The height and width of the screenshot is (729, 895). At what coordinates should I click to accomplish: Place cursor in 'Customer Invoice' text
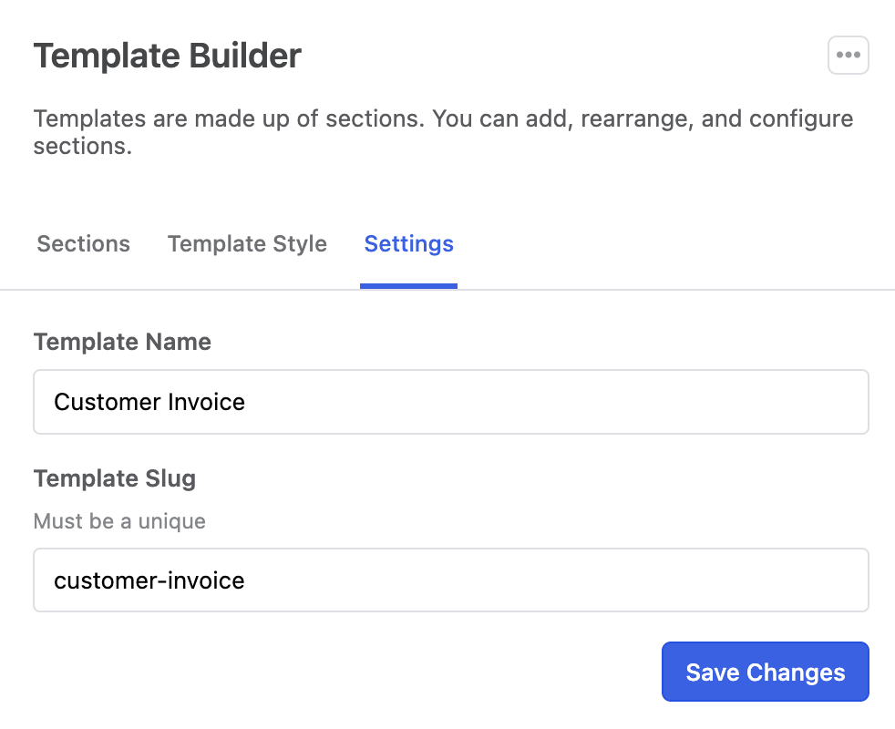coord(149,402)
